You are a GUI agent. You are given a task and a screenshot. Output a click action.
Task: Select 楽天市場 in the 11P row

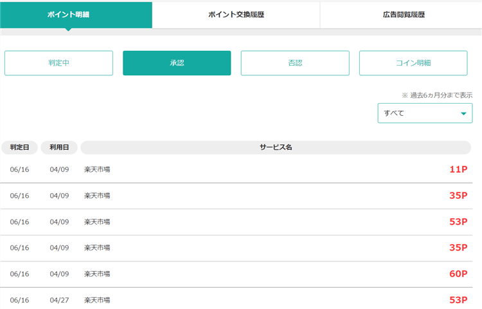pos(97,169)
